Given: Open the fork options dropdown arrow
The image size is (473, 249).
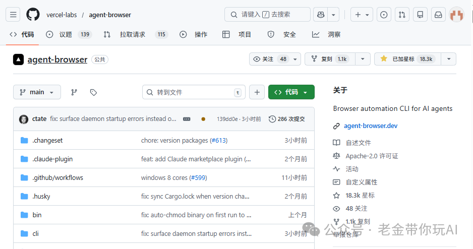Looking at the screenshot, I should click(363, 59).
